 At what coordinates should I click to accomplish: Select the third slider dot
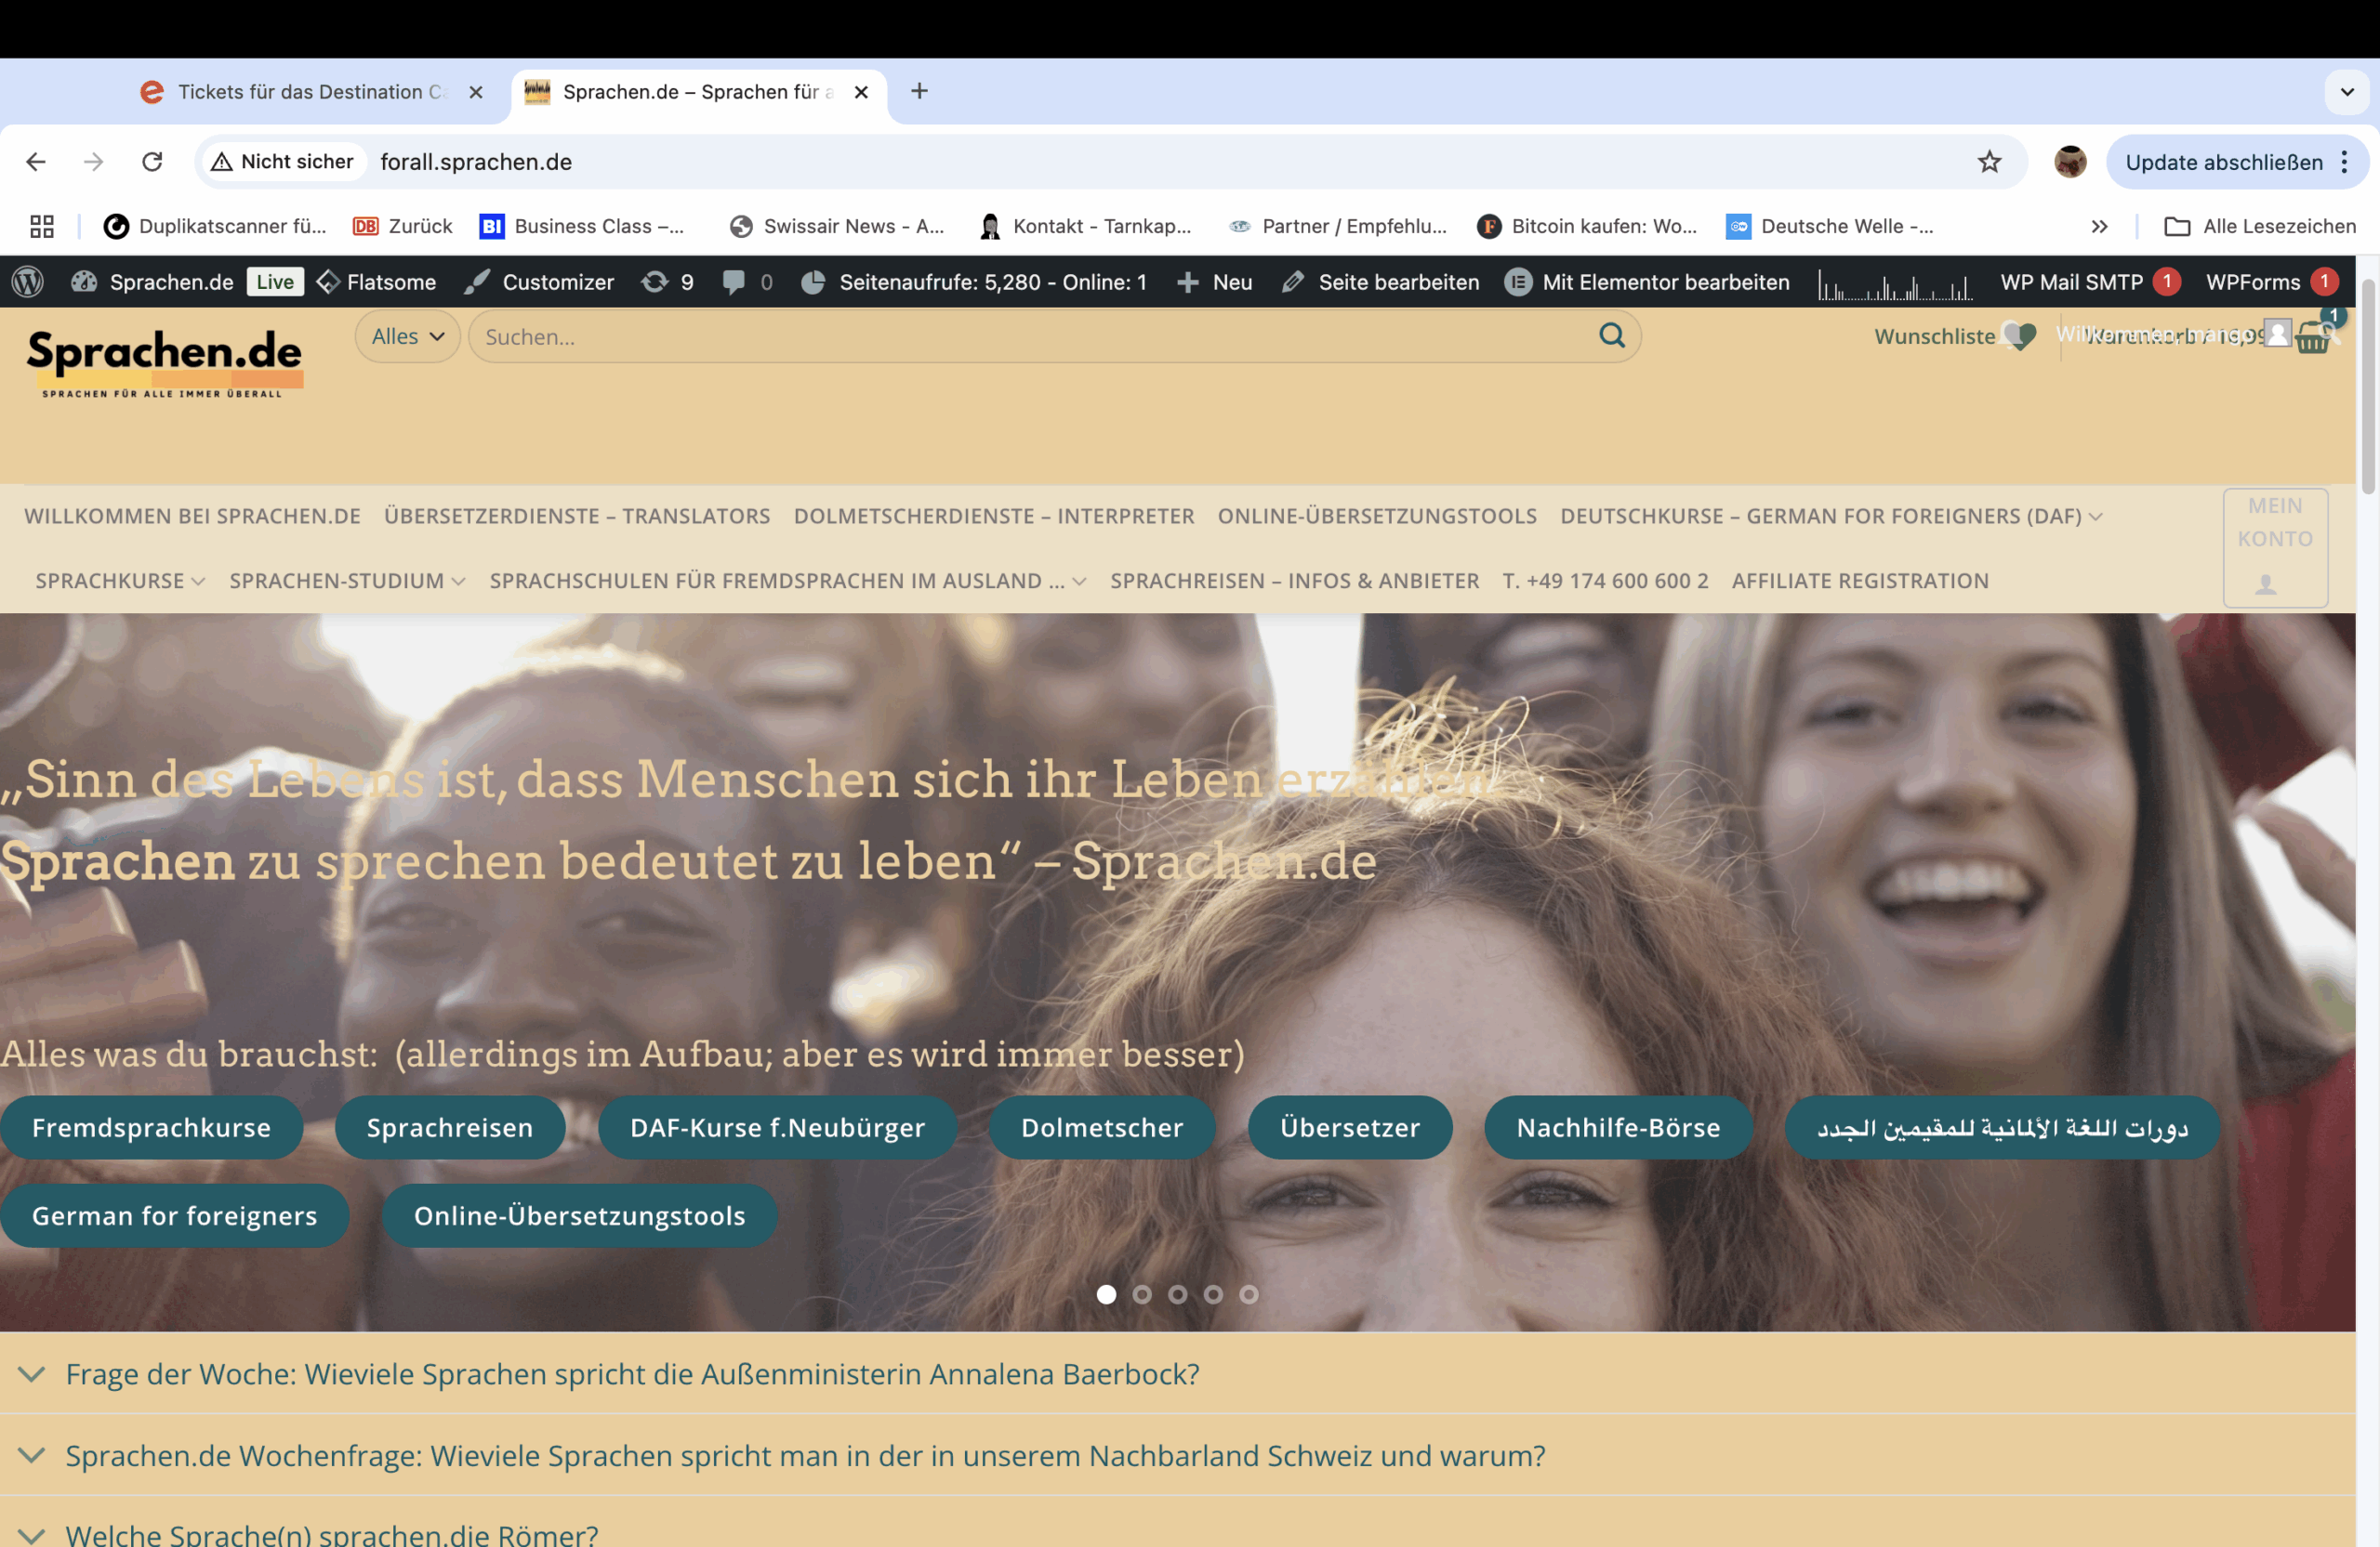[x=1177, y=1294]
